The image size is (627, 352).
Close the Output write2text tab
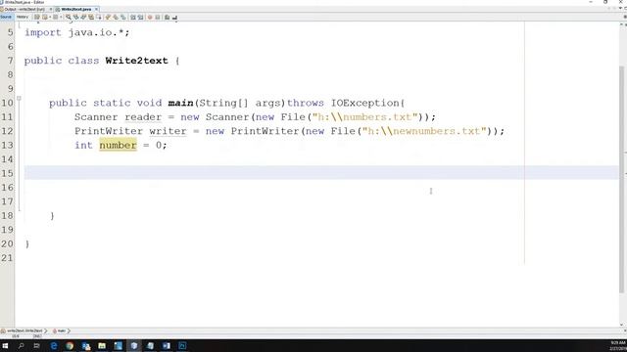[x=51, y=9]
